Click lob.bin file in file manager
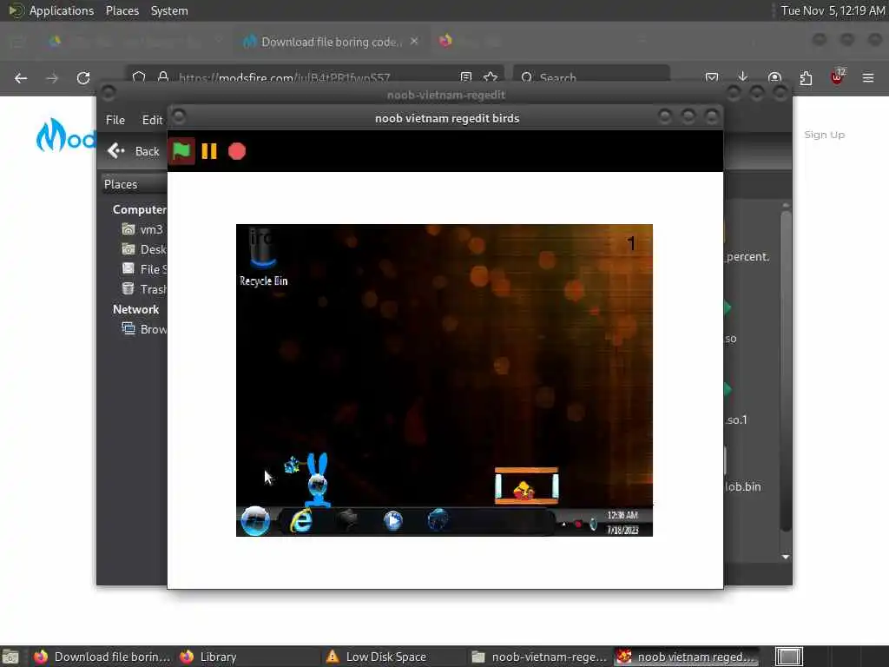 pos(743,486)
